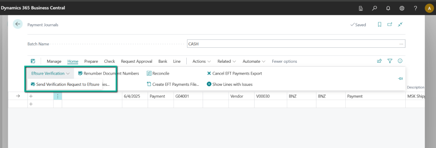Open the Manage tab
Image resolution: width=436 pixels, height=148 pixels.
click(x=54, y=61)
